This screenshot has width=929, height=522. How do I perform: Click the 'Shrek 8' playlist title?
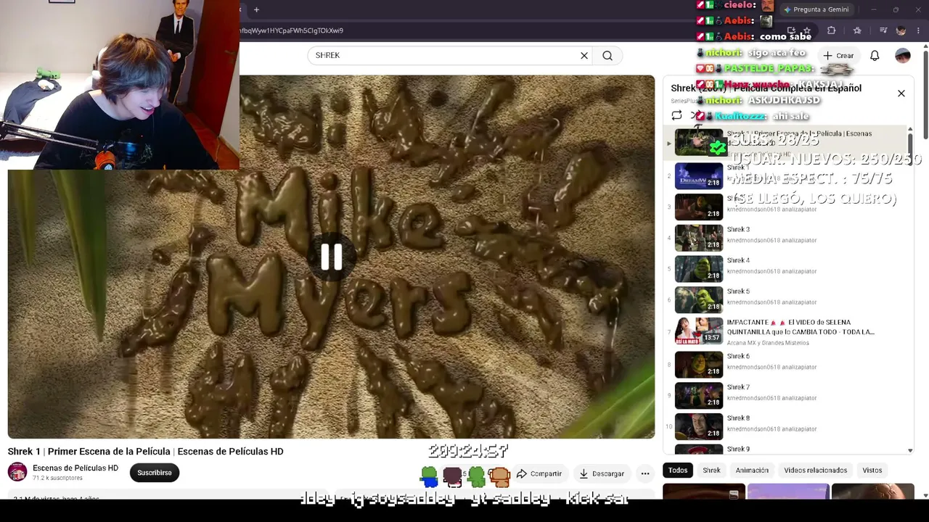[x=738, y=419]
